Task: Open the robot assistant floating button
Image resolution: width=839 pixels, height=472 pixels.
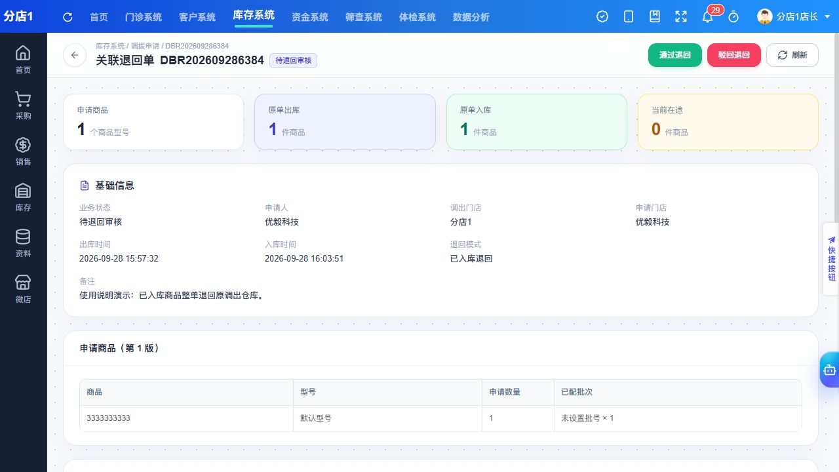Action: (829, 370)
